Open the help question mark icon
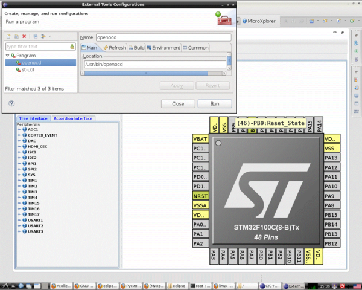This screenshot has width=362, height=290. 11,103
